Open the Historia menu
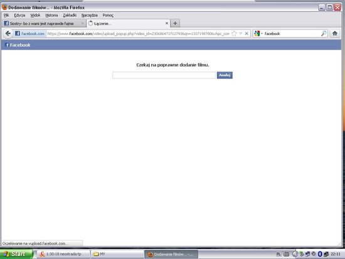 (x=51, y=15)
